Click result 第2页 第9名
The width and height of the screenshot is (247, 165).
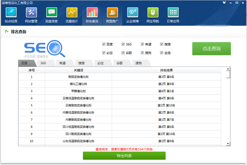tap(166, 84)
